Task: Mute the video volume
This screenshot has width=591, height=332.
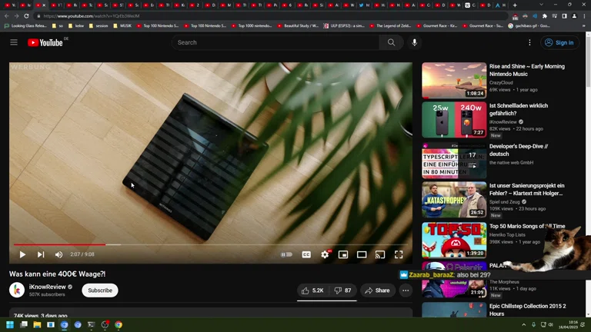Action: coord(59,254)
